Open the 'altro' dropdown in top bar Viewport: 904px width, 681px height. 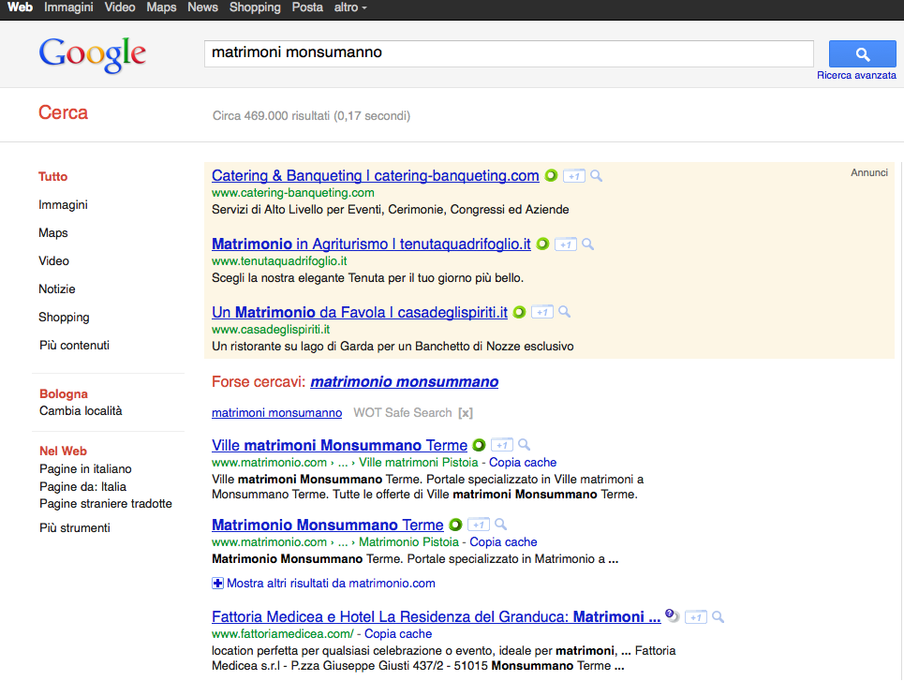tap(350, 7)
